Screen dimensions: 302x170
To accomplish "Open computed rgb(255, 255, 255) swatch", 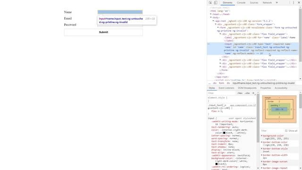I will click(x=264, y=138).
